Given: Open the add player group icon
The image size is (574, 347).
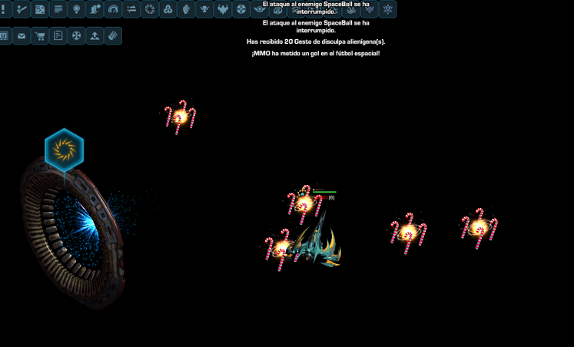Looking at the screenshot, I should click(95, 9).
